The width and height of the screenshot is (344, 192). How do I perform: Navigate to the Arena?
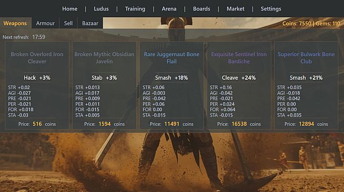[x=169, y=9]
